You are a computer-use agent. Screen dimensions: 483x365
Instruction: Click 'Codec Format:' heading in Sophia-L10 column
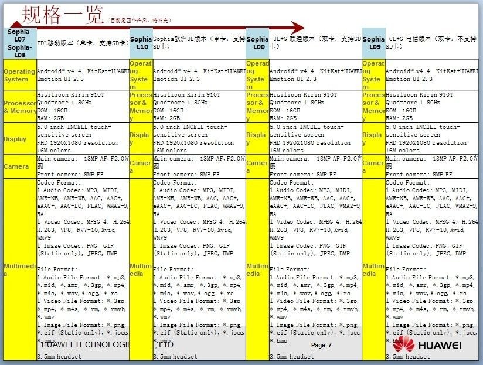point(175,183)
